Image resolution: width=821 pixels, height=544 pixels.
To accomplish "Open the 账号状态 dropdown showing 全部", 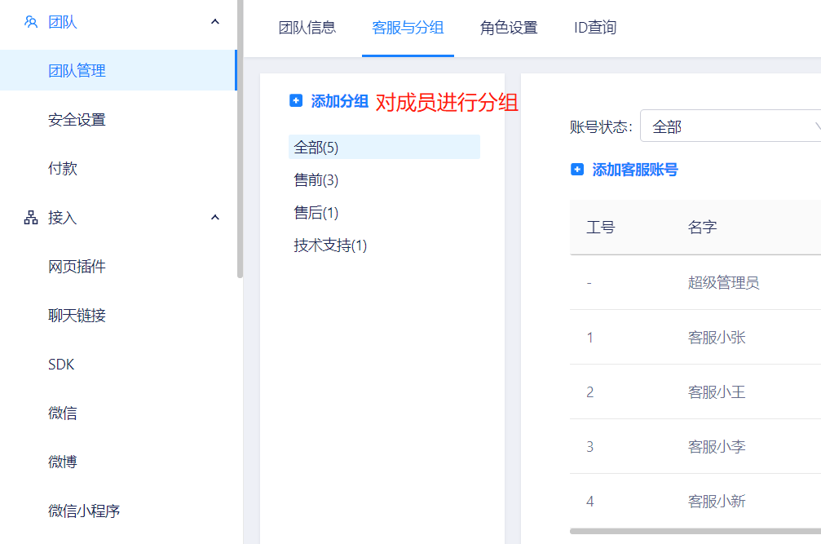I will pos(731,126).
